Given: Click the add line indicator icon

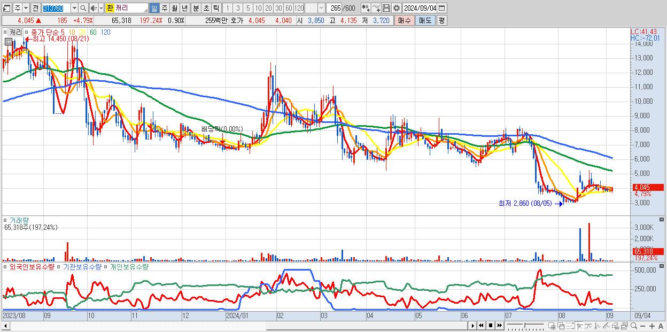Looking at the screenshot, I should coord(376,9).
